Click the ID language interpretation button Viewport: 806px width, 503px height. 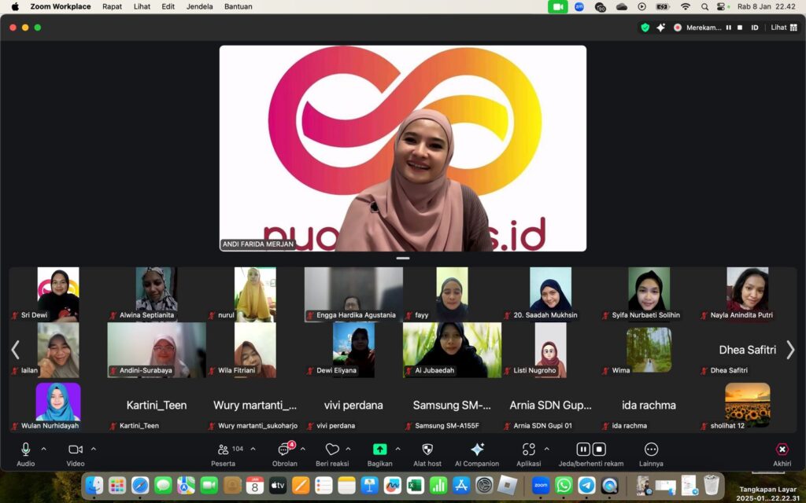(755, 28)
